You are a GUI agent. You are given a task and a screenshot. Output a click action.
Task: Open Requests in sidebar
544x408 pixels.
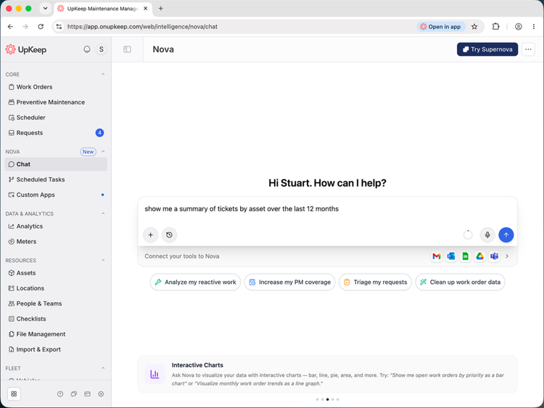pos(56,133)
